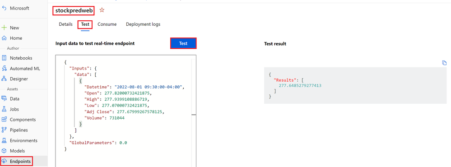Click the green plus New icon
The height and width of the screenshot is (167, 451).
(x=4, y=28)
